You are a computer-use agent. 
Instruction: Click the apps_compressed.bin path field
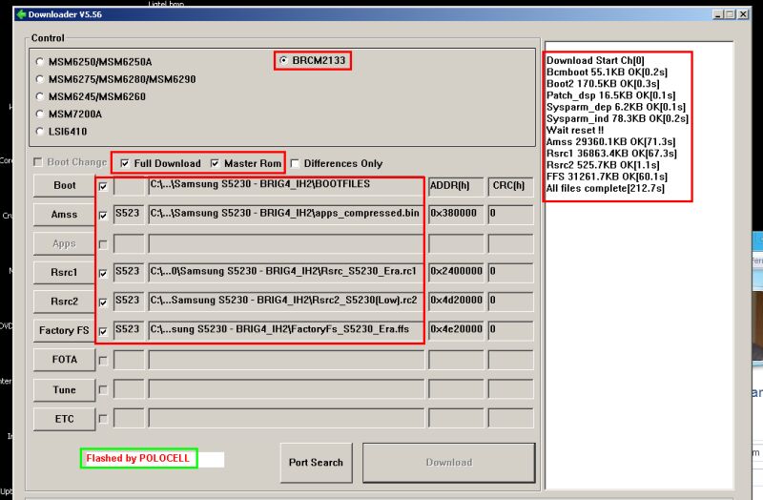285,215
